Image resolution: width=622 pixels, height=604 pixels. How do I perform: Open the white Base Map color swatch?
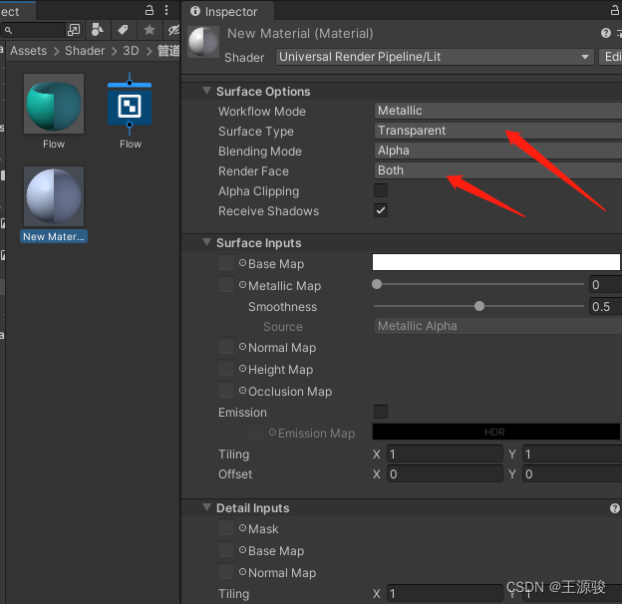tap(495, 262)
